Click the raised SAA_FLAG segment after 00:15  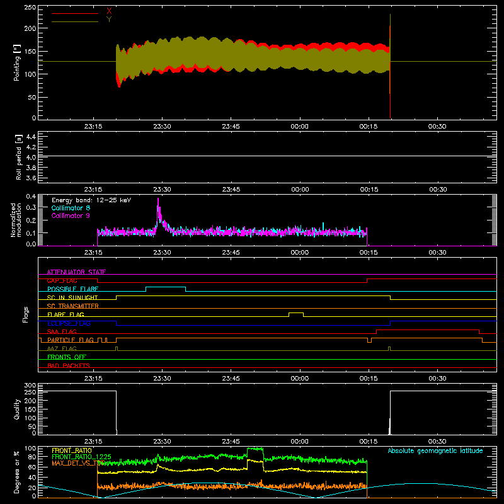(x=428, y=330)
